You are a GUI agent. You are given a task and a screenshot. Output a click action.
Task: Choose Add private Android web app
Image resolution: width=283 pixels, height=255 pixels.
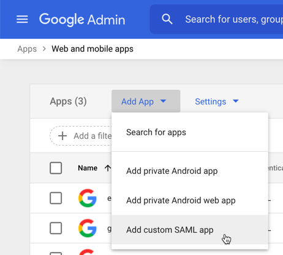point(190,200)
